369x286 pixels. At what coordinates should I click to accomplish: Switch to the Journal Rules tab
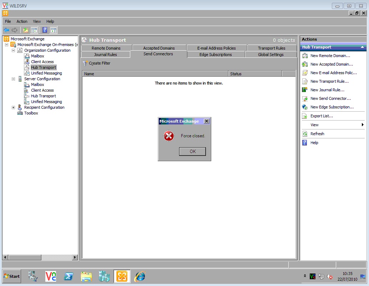click(x=105, y=55)
